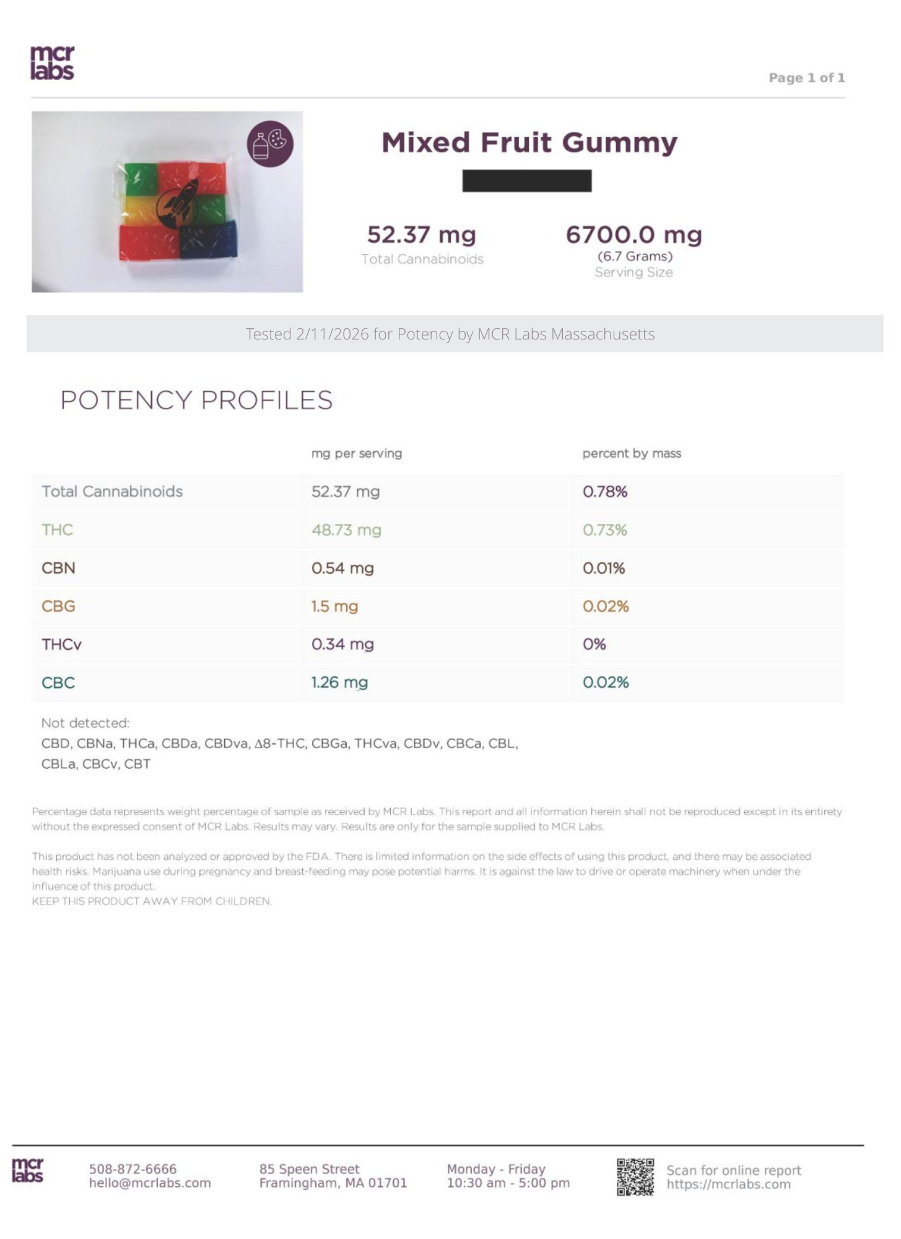Click the 508-872-6666 phone number

point(133,1168)
